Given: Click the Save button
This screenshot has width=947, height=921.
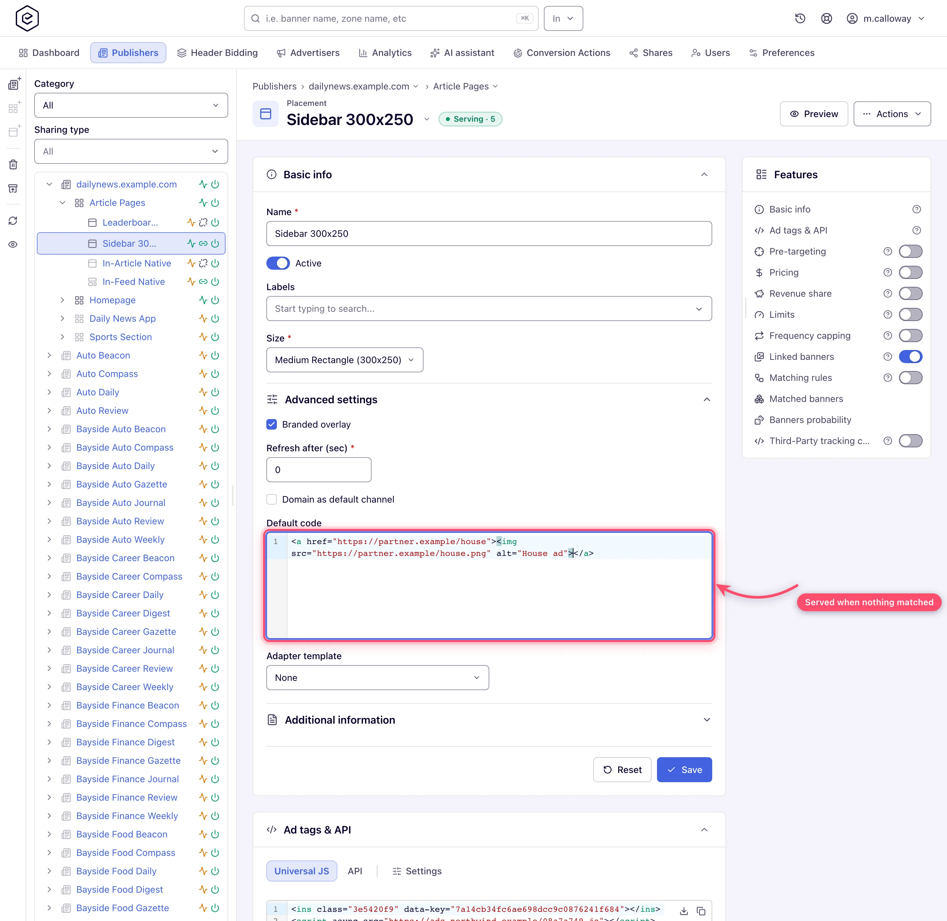Looking at the screenshot, I should click(684, 770).
